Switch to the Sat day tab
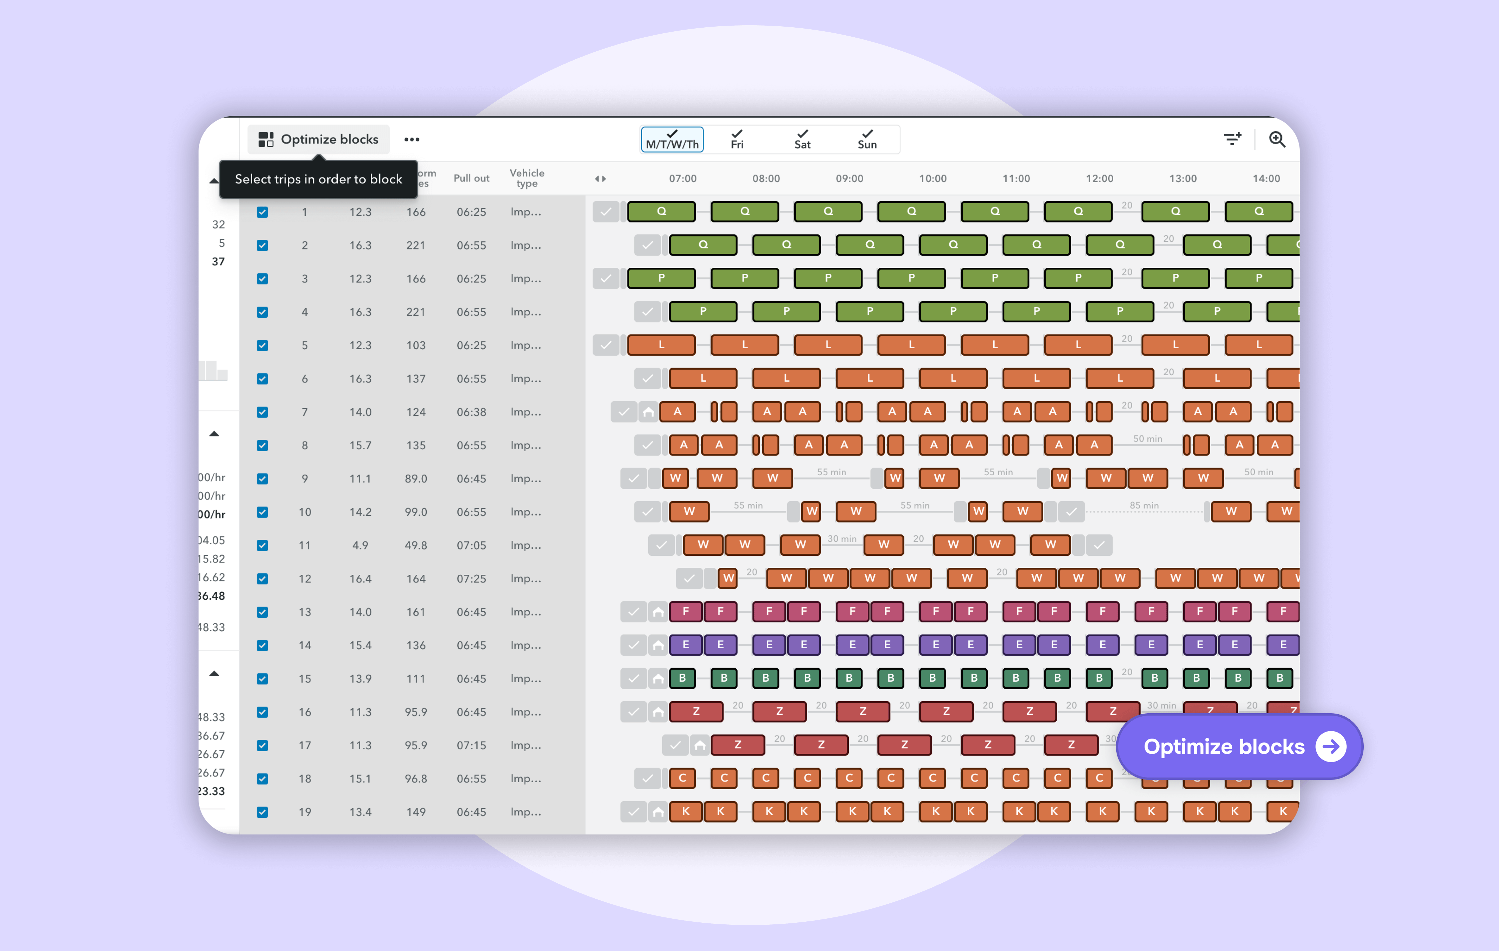The height and width of the screenshot is (951, 1499). click(x=802, y=140)
